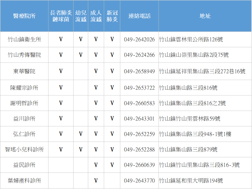
Task: Select the 陳耀宗診所 cell
Action: click(x=24, y=88)
